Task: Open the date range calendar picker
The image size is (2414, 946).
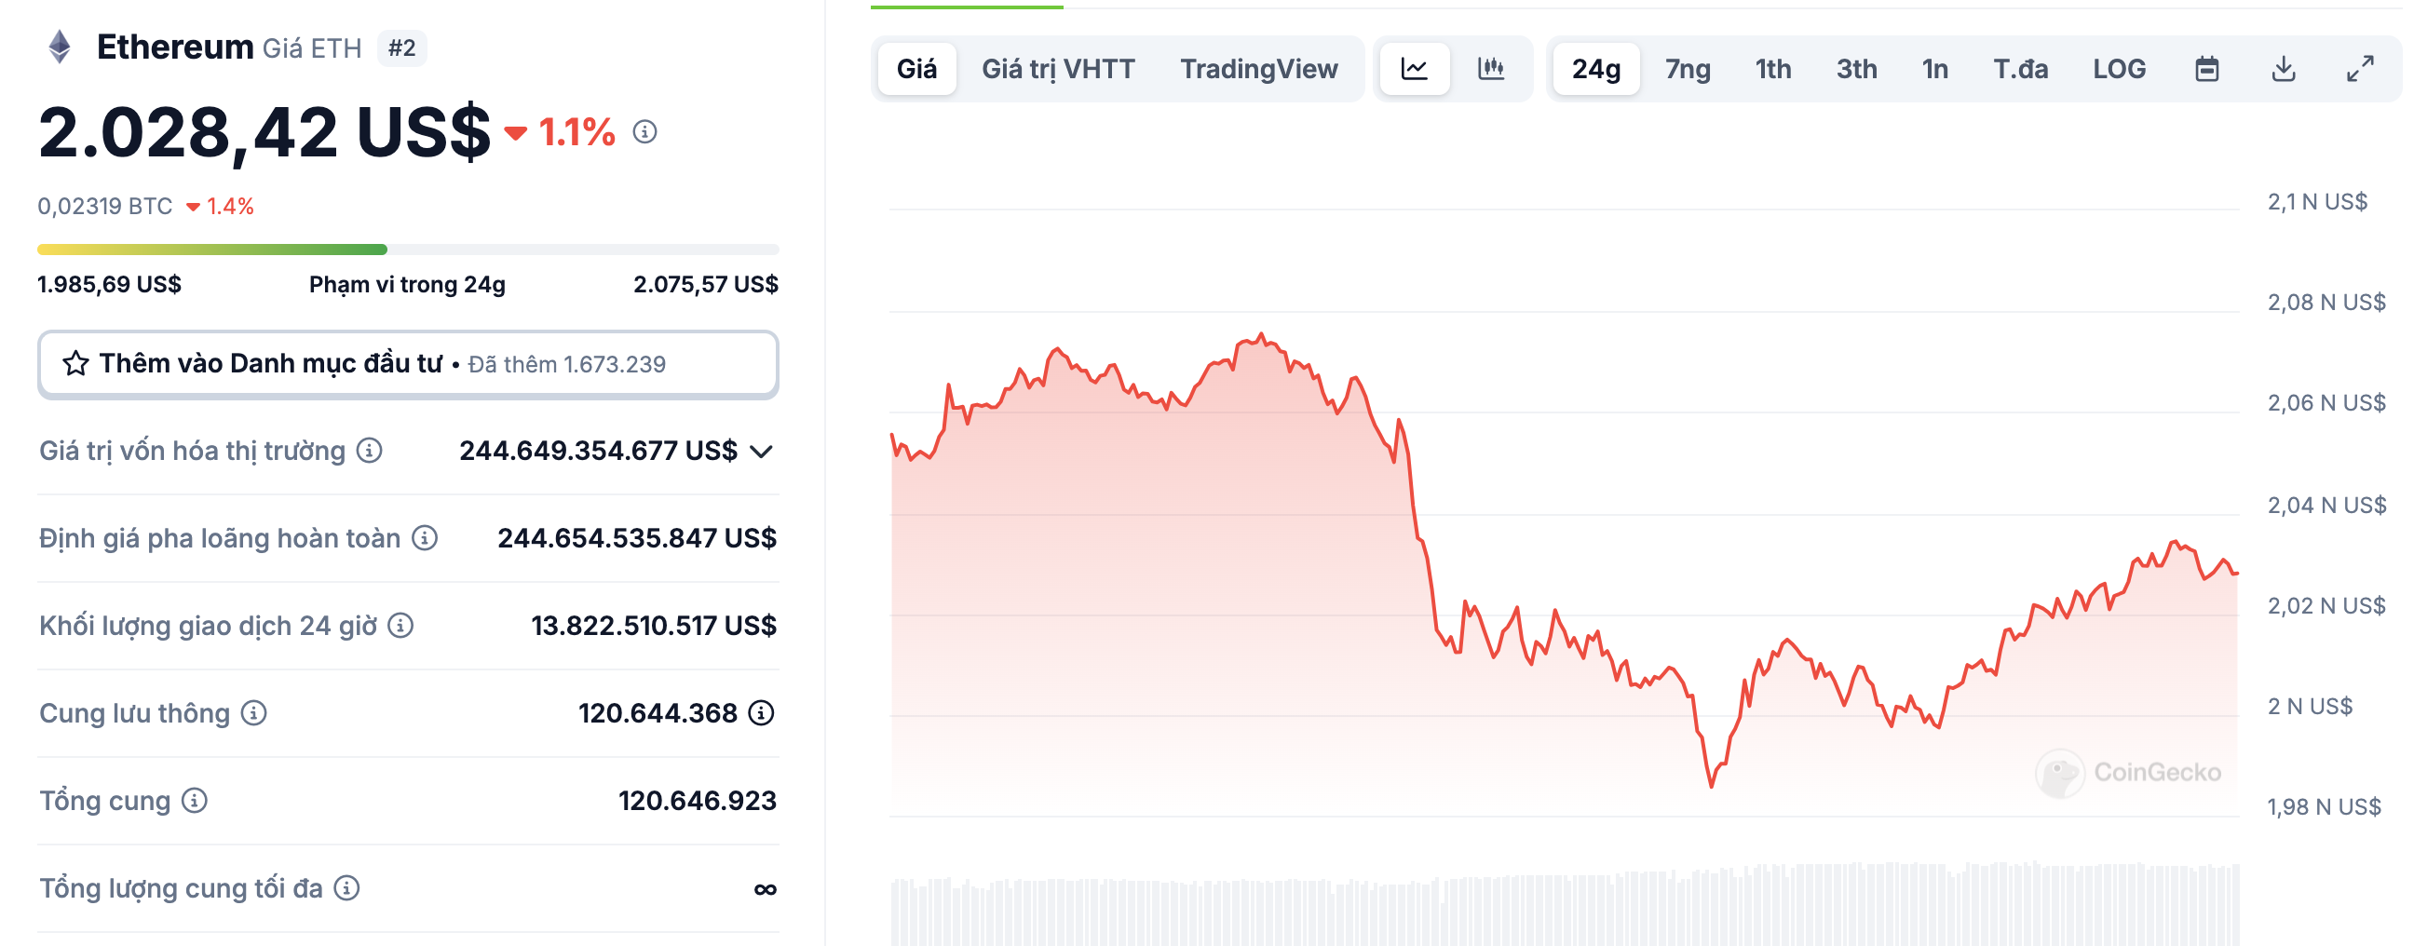Action: [x=2208, y=67]
